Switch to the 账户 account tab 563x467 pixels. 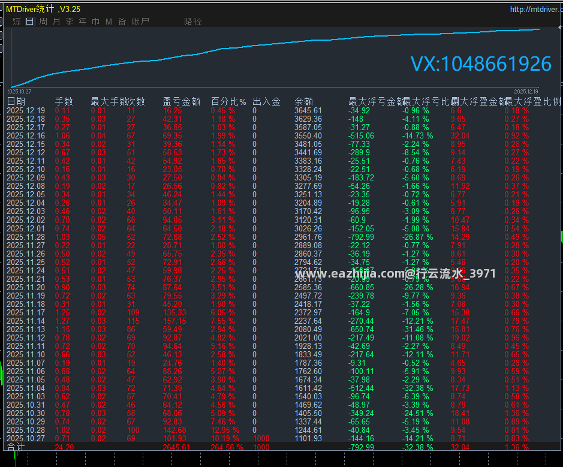click(140, 22)
